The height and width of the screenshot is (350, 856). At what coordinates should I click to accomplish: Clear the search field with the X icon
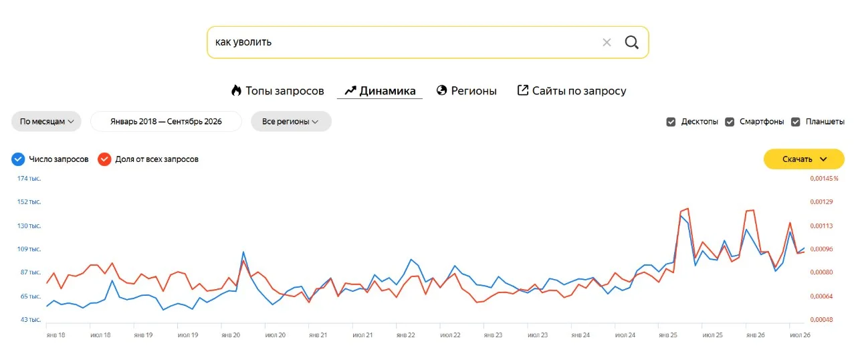coord(607,42)
